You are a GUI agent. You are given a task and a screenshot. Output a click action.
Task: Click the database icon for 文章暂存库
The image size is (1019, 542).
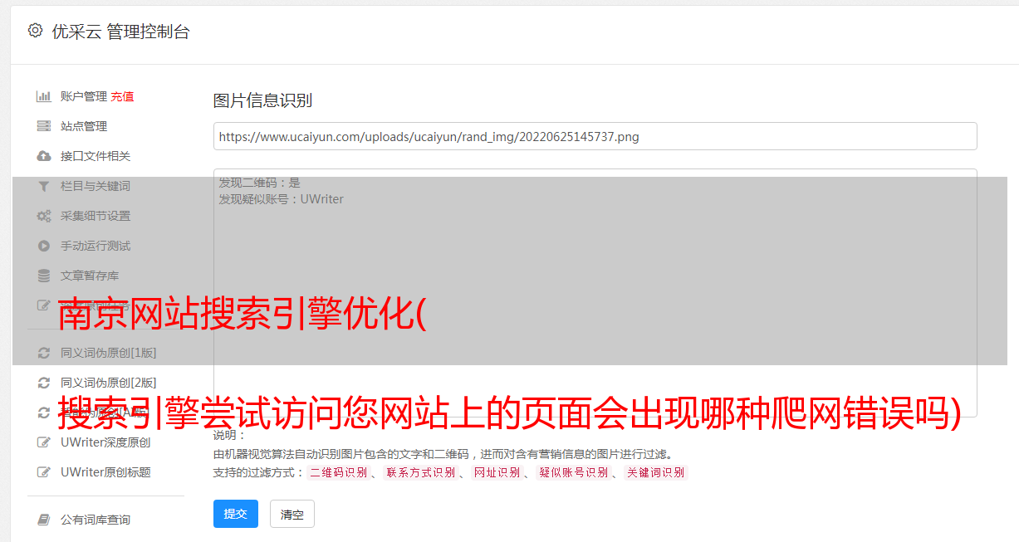click(x=44, y=276)
